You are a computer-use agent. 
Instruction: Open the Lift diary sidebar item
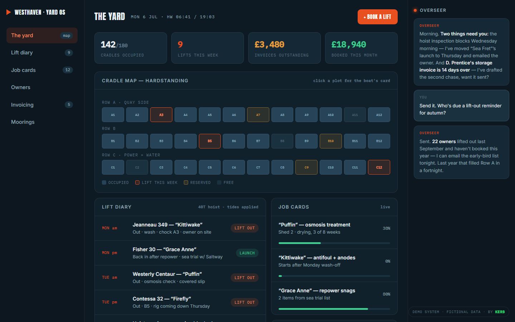42,53
